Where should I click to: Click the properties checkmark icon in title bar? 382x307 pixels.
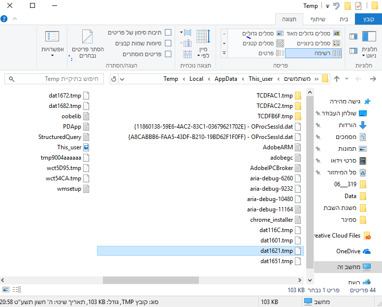point(358,6)
